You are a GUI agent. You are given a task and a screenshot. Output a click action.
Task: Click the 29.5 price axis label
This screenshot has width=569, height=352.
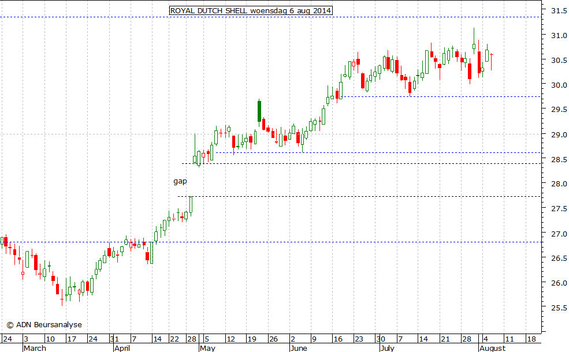559,110
